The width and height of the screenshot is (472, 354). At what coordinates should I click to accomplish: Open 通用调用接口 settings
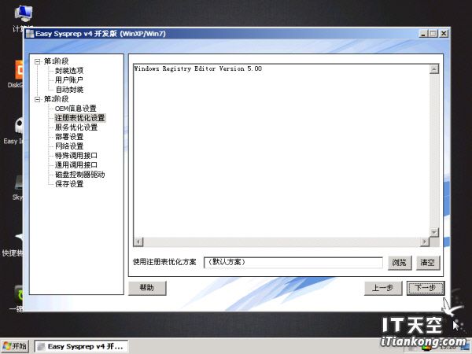click(76, 165)
